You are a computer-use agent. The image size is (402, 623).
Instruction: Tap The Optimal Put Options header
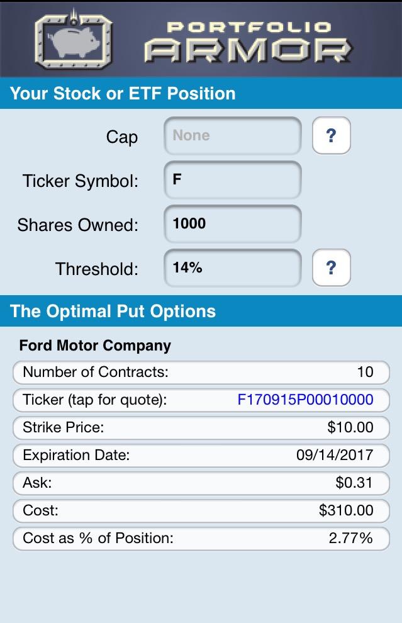click(x=113, y=311)
